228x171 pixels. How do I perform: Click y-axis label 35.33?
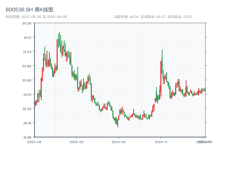click(x=27, y=109)
